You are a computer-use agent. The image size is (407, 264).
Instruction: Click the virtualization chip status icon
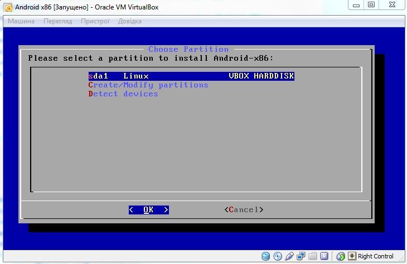tap(324, 256)
